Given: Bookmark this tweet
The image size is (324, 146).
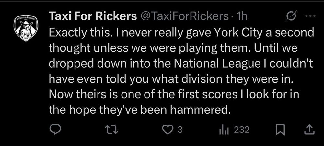Looking at the screenshot, I should 279,130.
